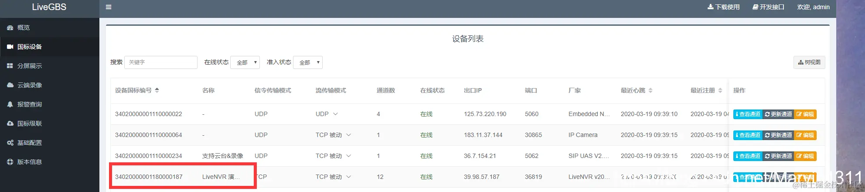Click the cloud icon beside 云端录像

(10, 85)
